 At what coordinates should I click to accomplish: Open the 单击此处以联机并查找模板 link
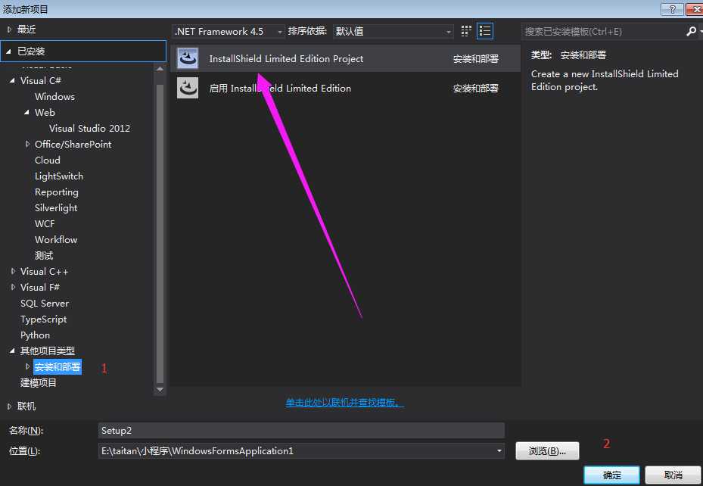344,402
